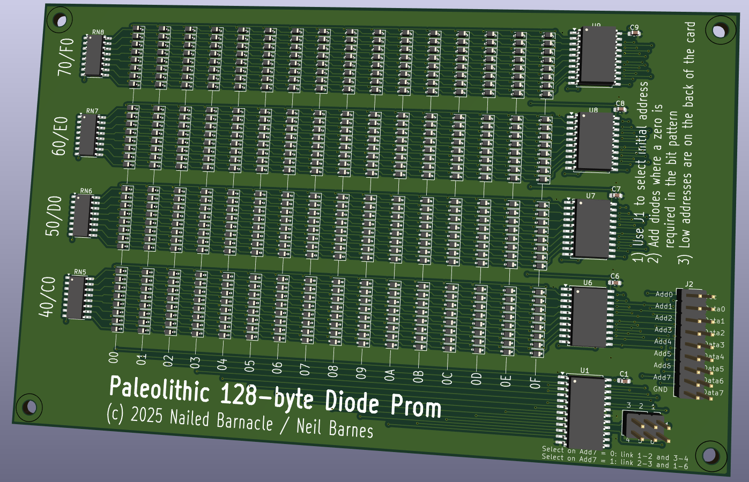Viewport: 749px width, 482px height.
Task: Select the RN6 resistor network
Action: (x=82, y=215)
